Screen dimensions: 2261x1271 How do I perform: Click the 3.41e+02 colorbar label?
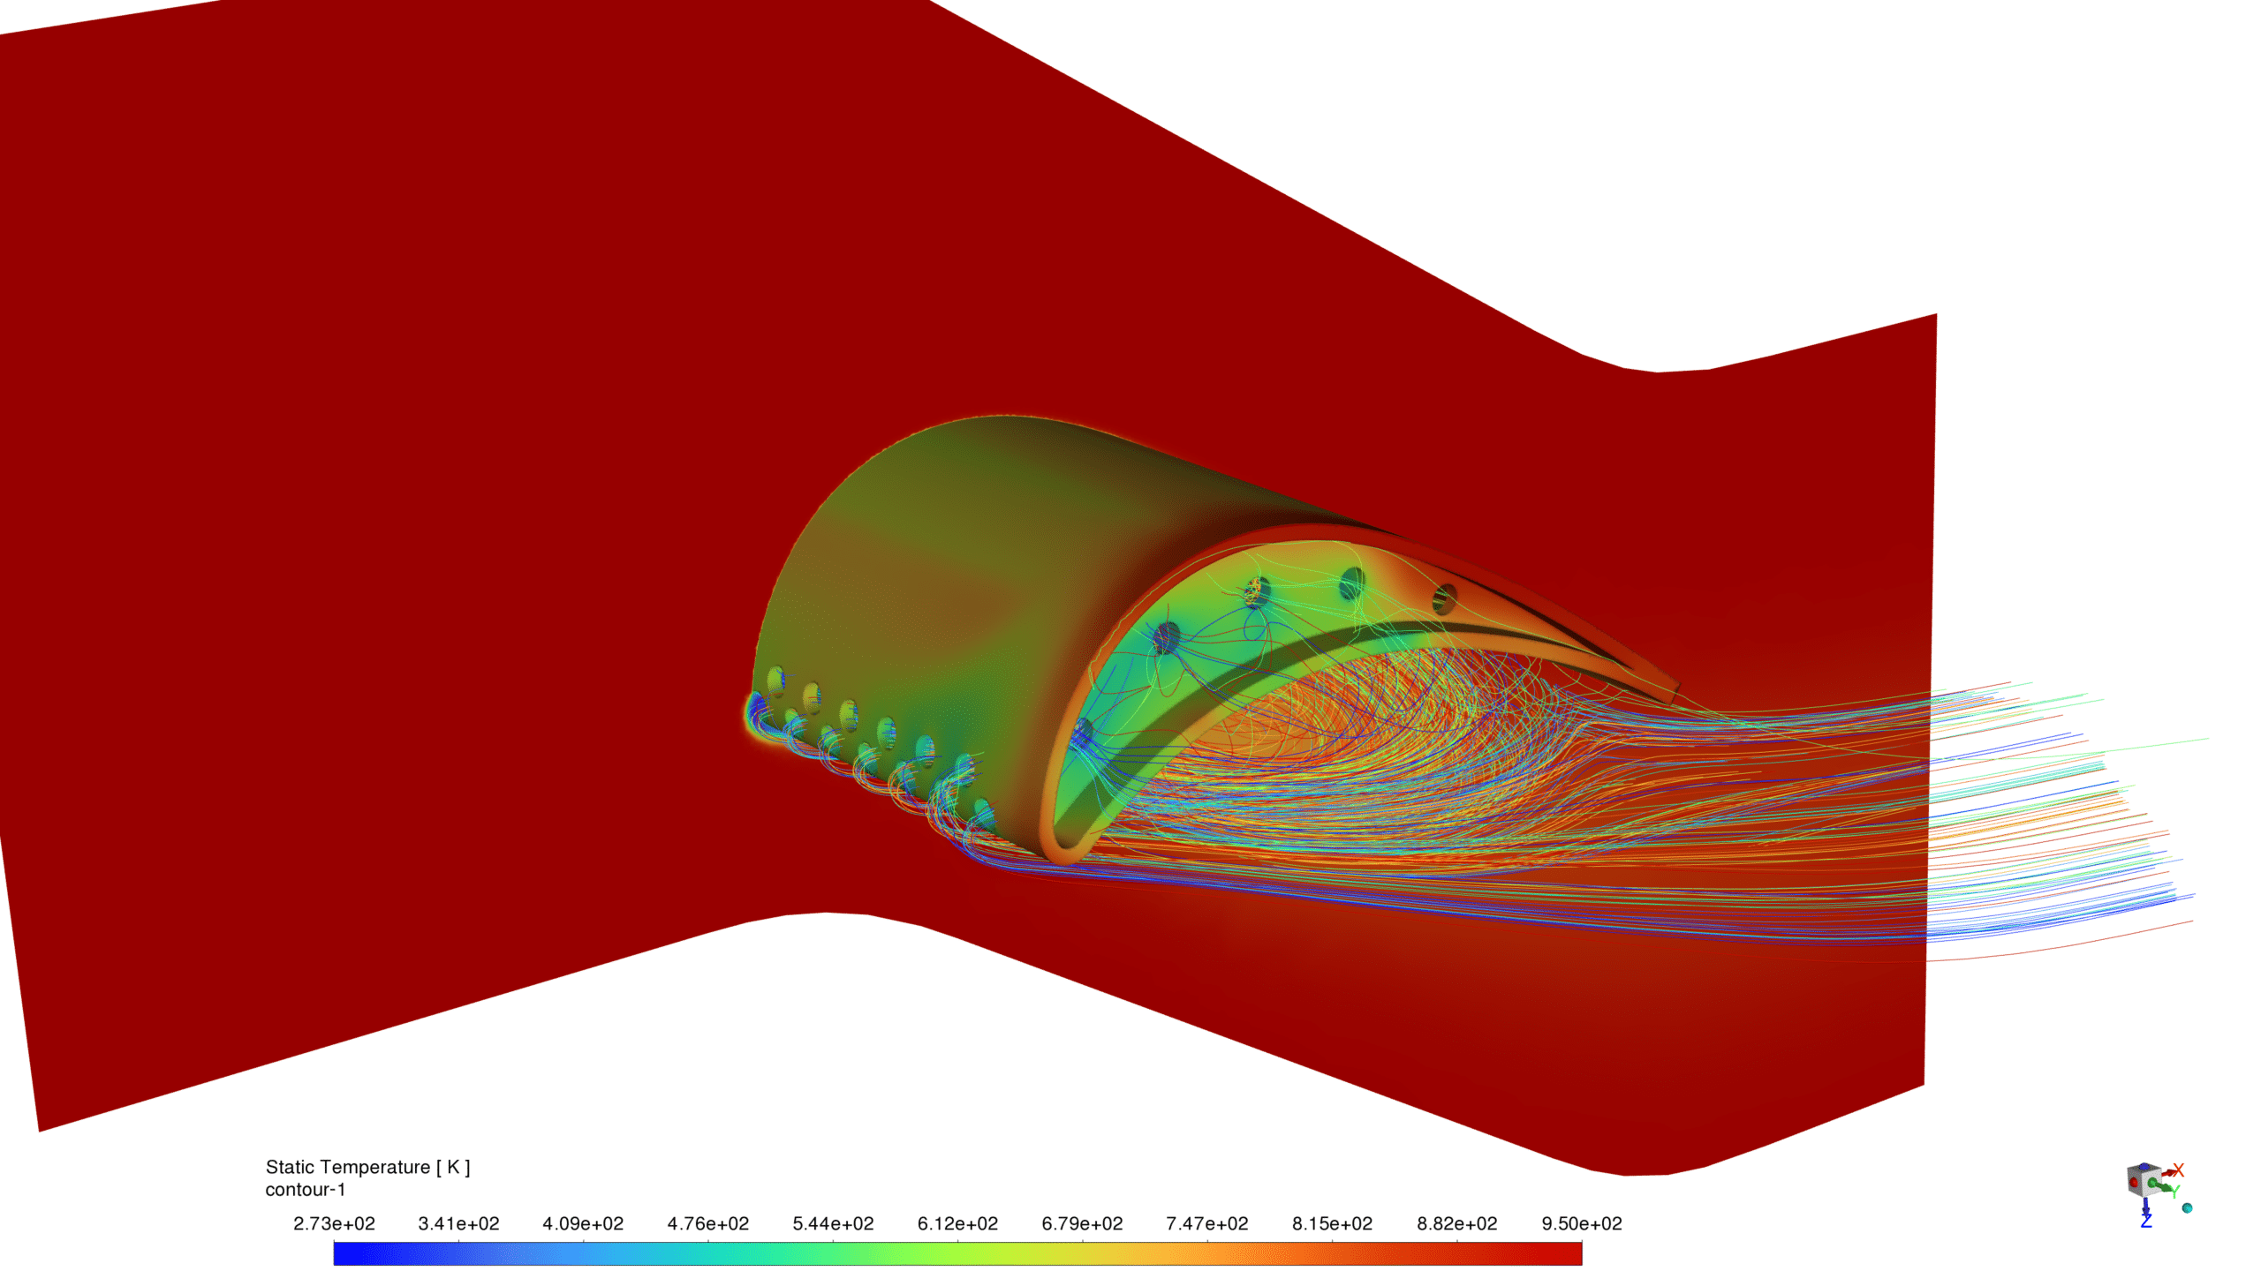458,1223
